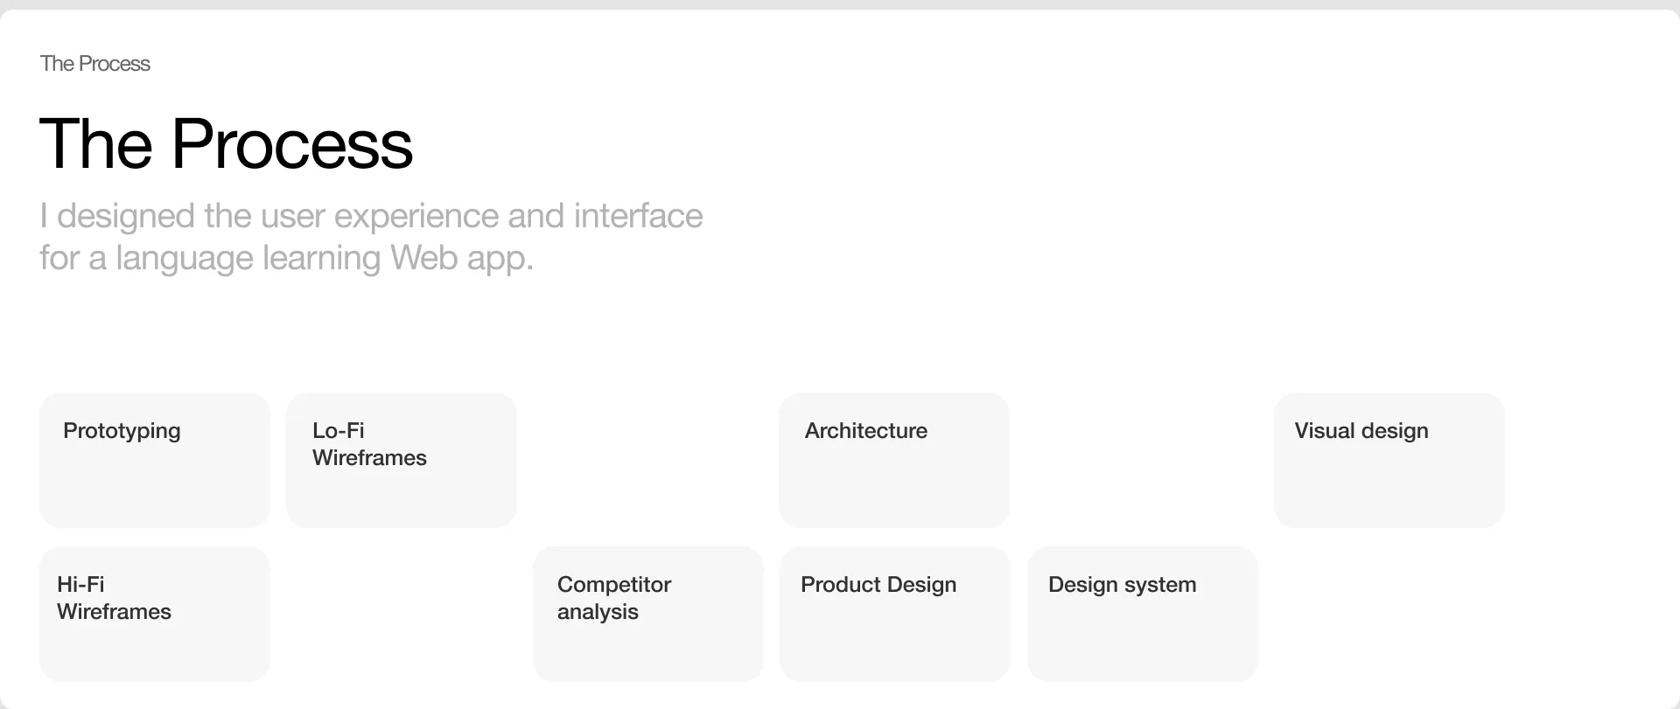Select the Prototyping card

click(155, 460)
